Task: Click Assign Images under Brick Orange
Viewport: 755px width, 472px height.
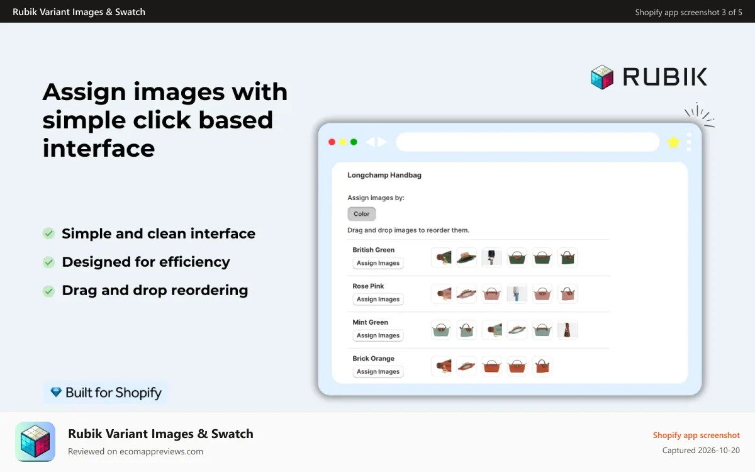Action: [378, 372]
